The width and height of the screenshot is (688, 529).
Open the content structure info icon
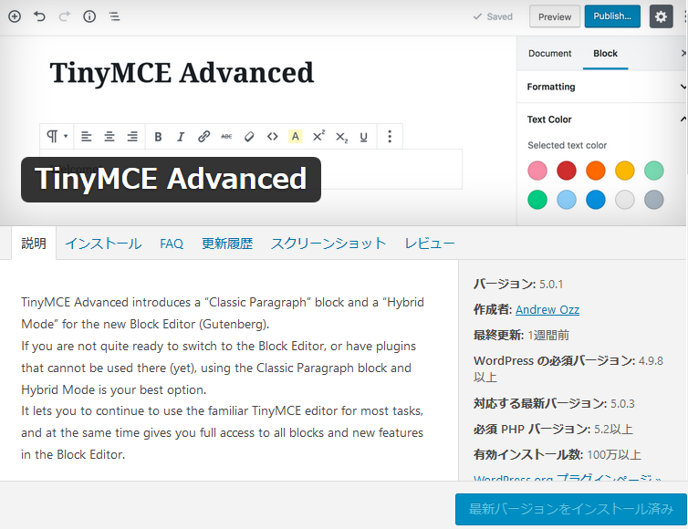click(x=89, y=16)
